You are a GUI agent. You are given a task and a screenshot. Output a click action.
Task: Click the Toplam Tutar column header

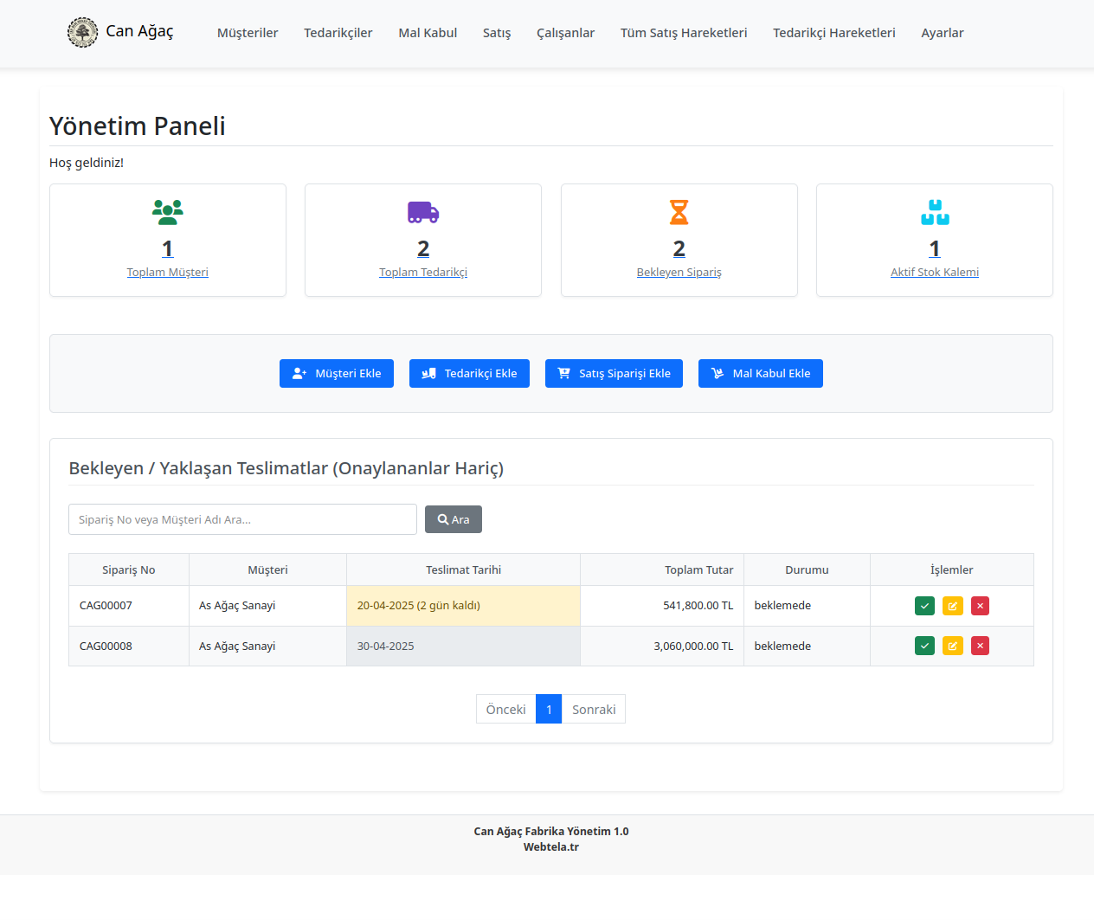(662, 569)
